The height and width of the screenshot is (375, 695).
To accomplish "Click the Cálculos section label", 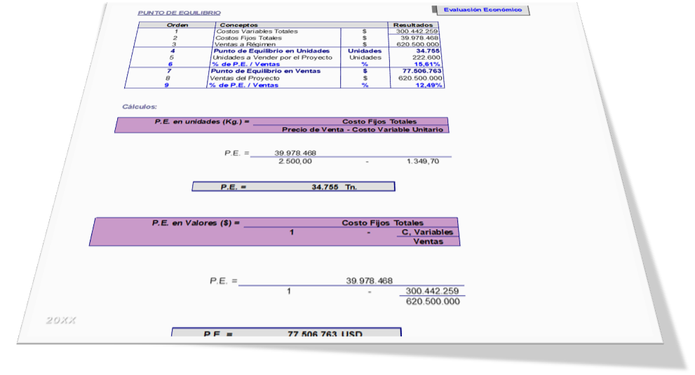I will click(140, 107).
